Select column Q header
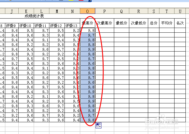189x134 pixels. coord(122,11)
